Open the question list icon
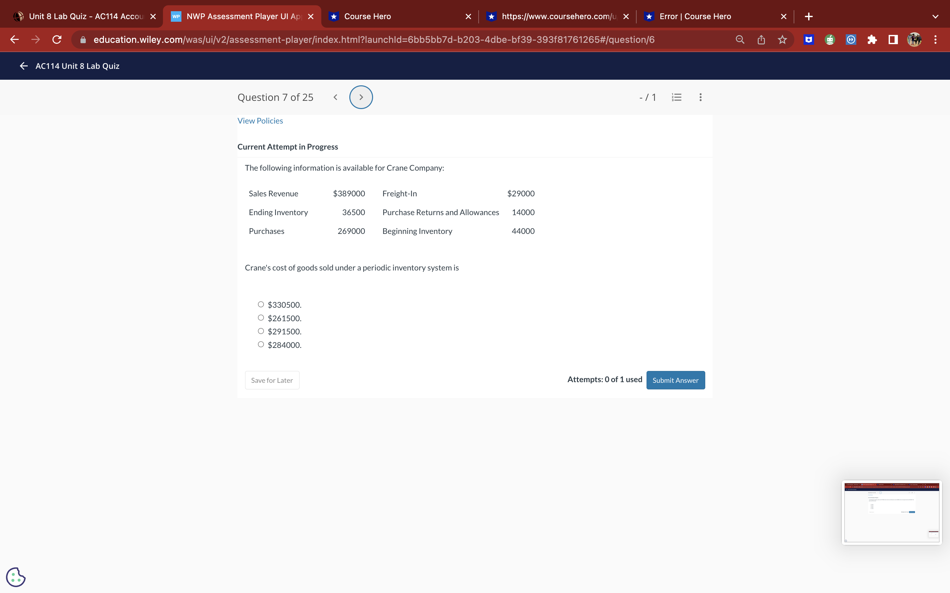 click(x=677, y=97)
